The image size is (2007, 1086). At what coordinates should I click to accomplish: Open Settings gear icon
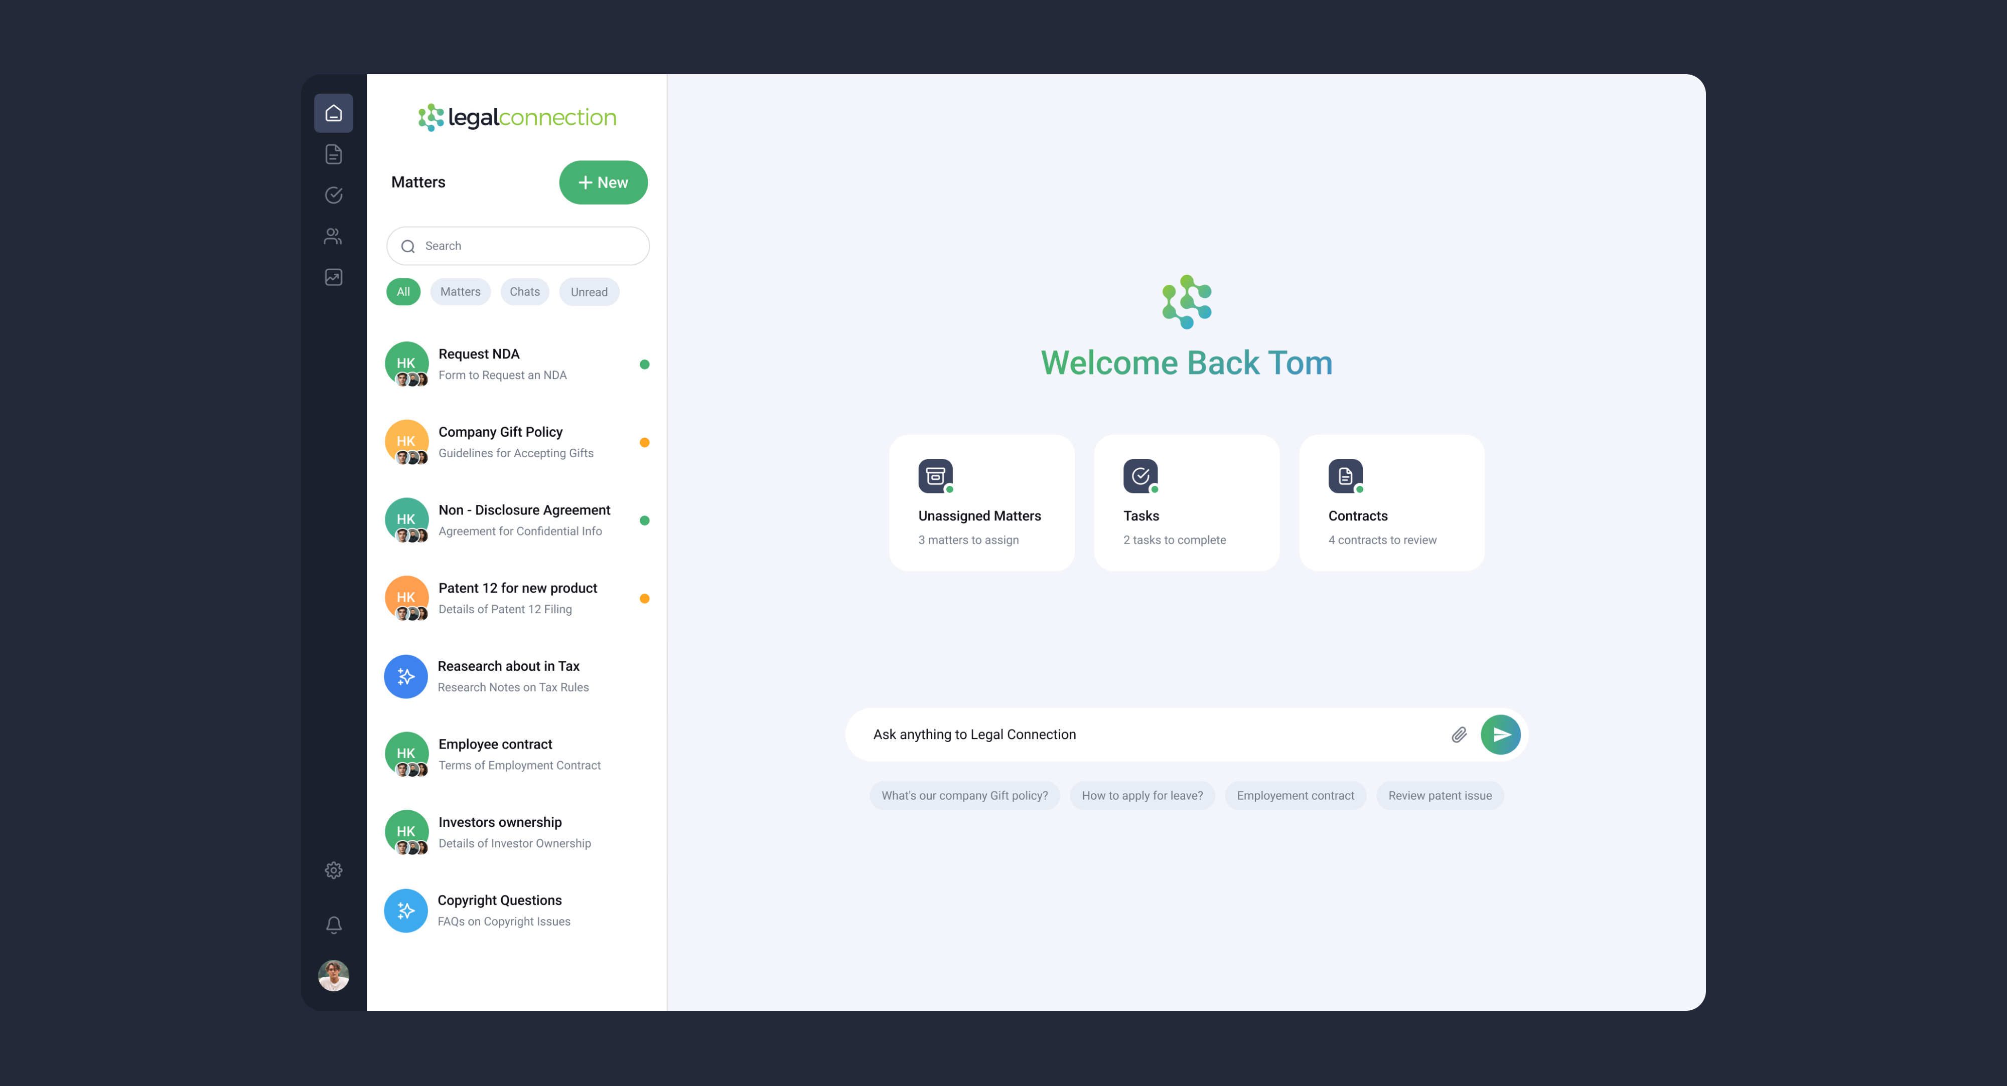(334, 870)
